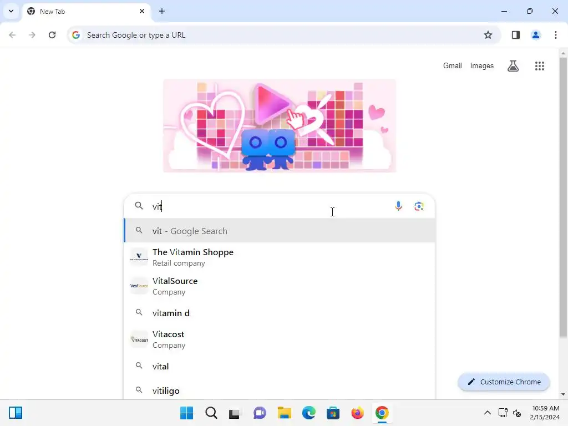568x426 pixels.
Task: Select the 'vitiligo' suggestion
Action: click(x=280, y=390)
